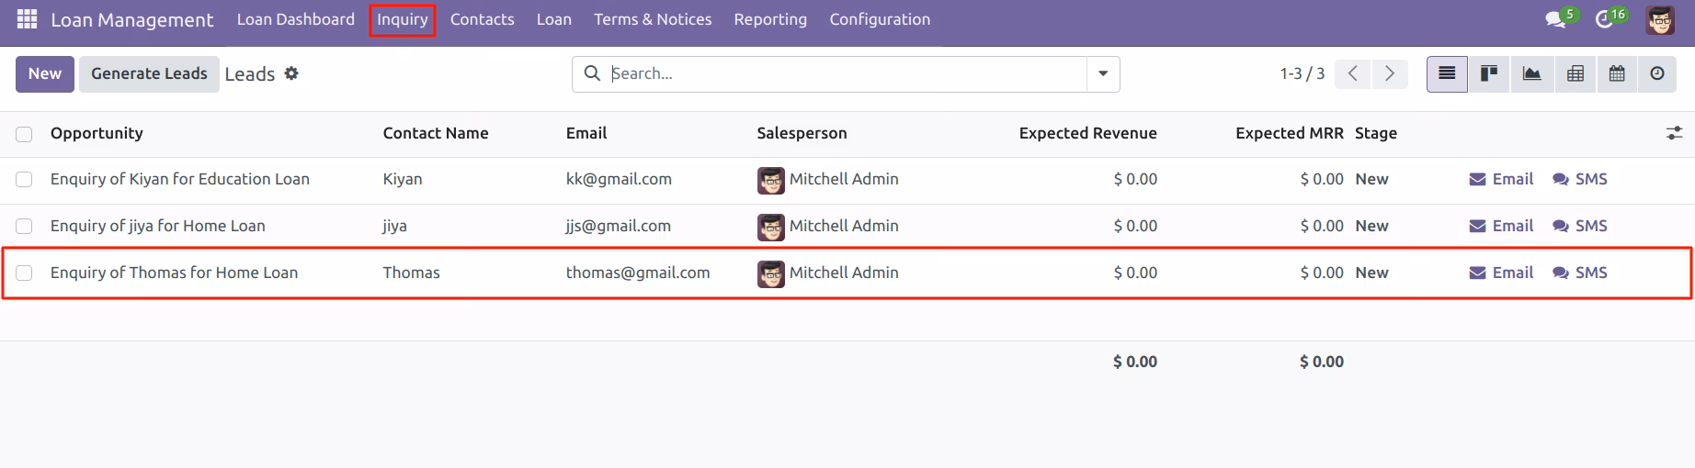Click the Email action in the Thomas row
The image size is (1695, 468).
click(x=1501, y=273)
